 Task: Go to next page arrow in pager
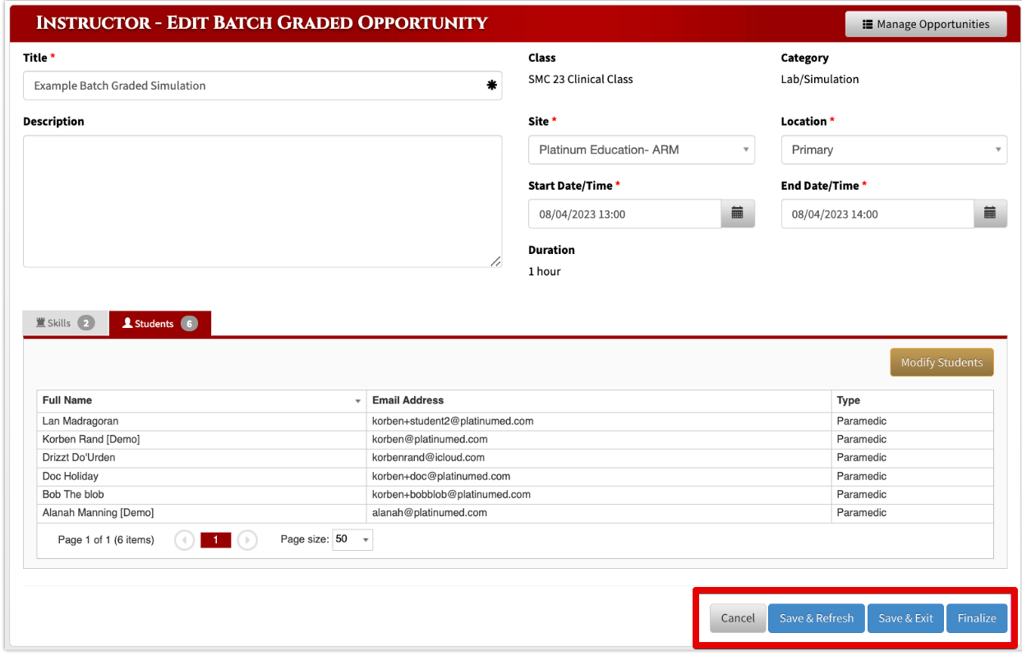(247, 540)
